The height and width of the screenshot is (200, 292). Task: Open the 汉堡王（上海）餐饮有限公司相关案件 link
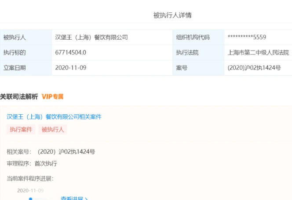pyautogui.click(x=54, y=117)
